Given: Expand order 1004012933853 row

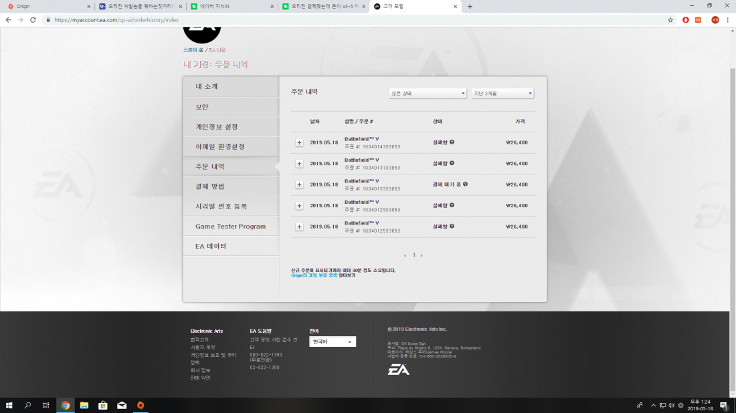Looking at the screenshot, I should pyautogui.click(x=299, y=206).
